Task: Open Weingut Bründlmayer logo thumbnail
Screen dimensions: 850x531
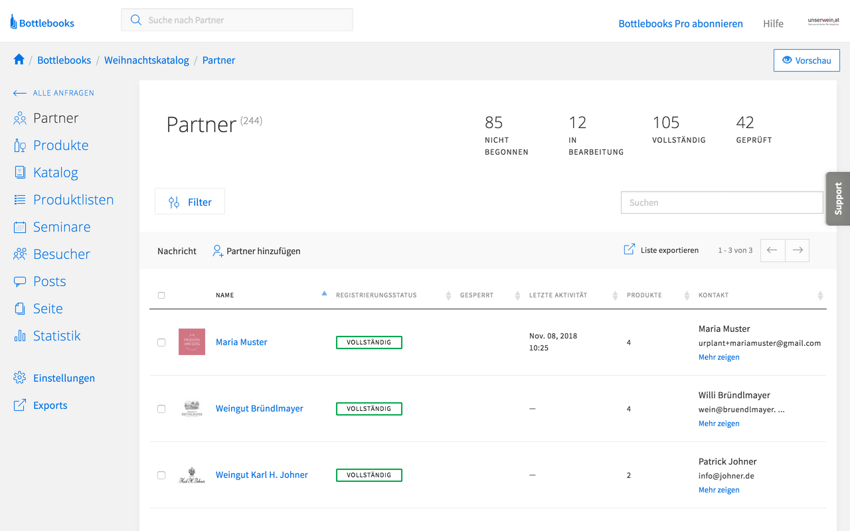Action: coord(192,408)
